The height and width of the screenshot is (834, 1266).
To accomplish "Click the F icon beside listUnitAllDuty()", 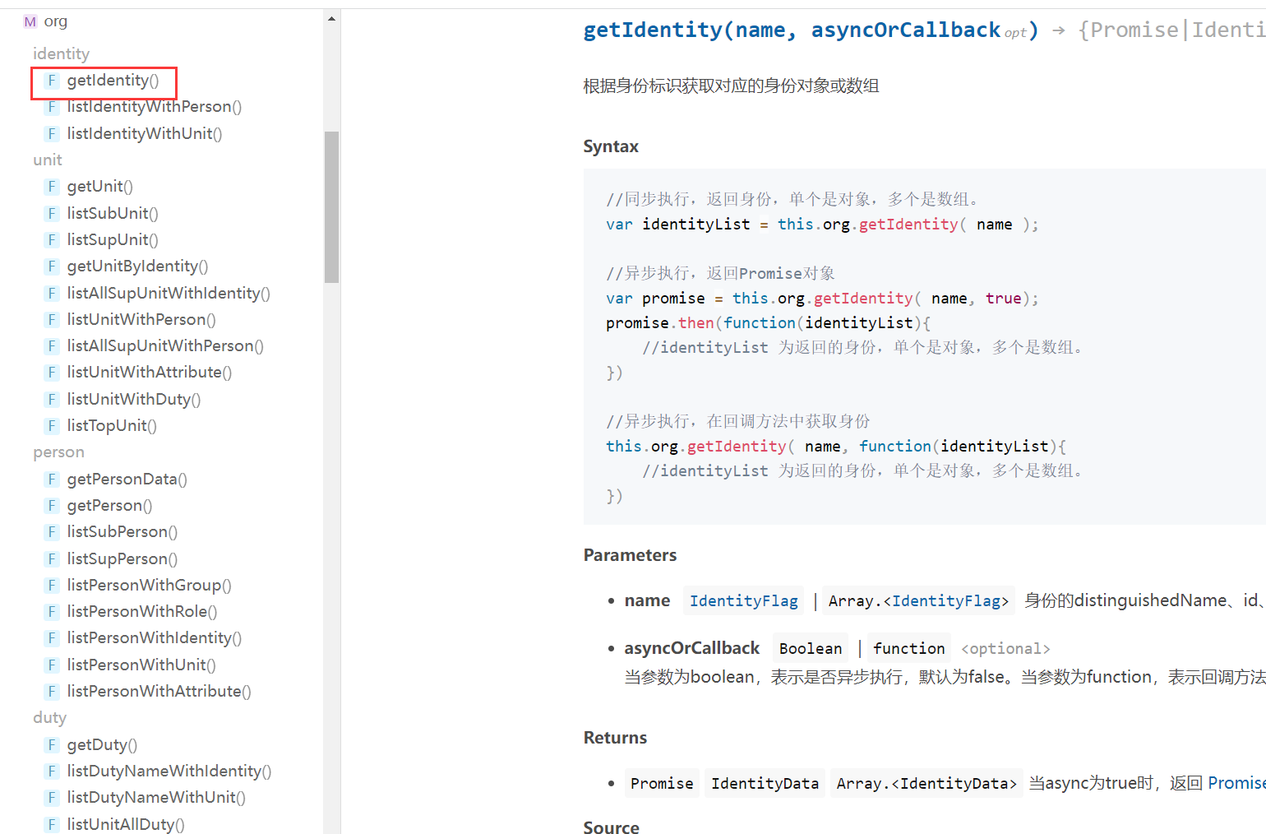I will coord(52,823).
